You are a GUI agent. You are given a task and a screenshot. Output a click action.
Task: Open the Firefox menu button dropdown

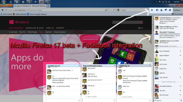(6, 5)
